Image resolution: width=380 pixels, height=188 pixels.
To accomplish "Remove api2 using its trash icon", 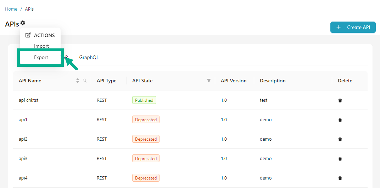I will 340,139.
